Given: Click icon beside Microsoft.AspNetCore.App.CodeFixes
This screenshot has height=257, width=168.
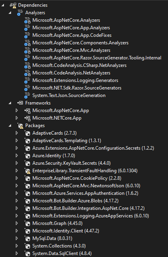Looking at the screenshot, I should click(x=27, y=35).
